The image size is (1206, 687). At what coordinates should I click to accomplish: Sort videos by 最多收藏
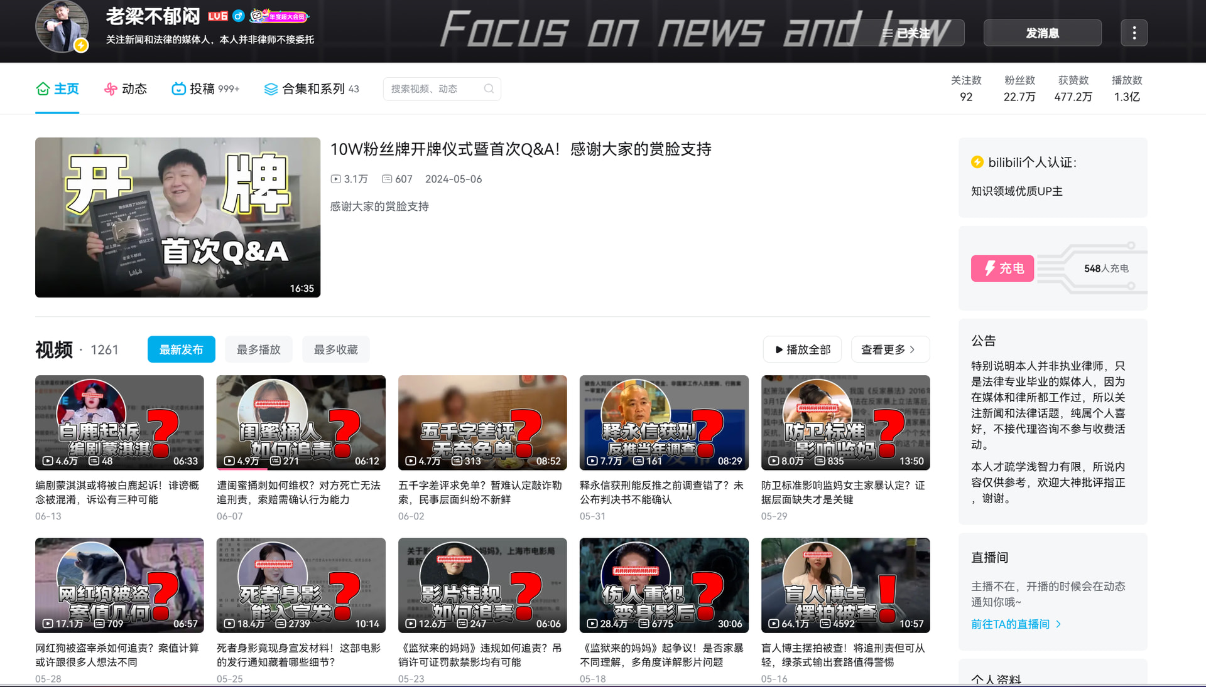click(x=336, y=349)
